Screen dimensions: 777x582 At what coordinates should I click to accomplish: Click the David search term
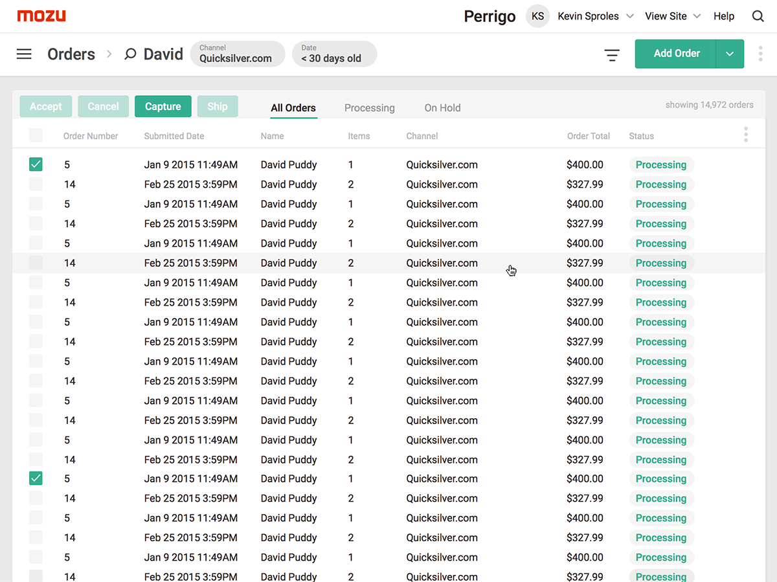[x=163, y=54]
